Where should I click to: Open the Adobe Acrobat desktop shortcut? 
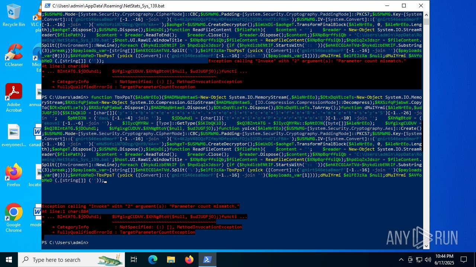pyautogui.click(x=14, y=98)
